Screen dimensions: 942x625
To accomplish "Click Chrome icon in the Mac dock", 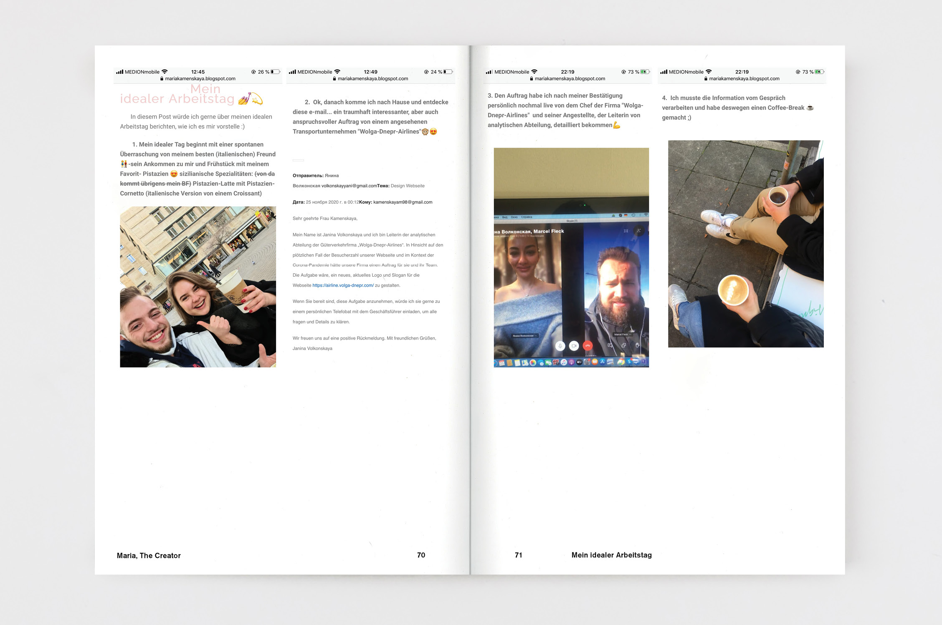I will pyautogui.click(x=621, y=362).
